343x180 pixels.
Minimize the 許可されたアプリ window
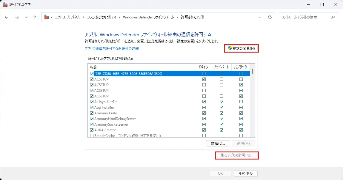[x=309, y=4]
